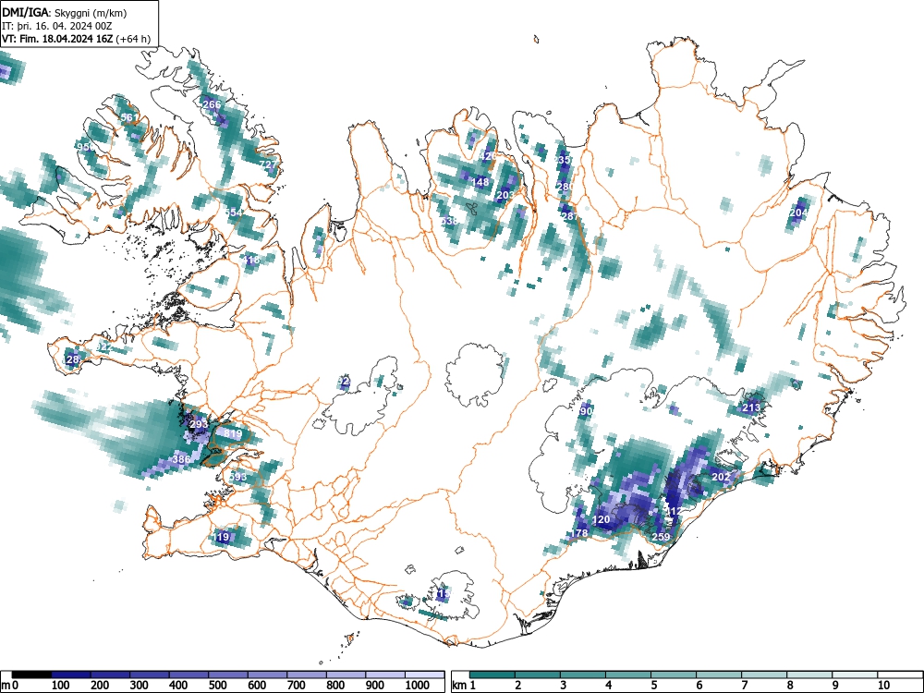
Task: Click the 'm' unit label of the legend
Action: point(5,686)
